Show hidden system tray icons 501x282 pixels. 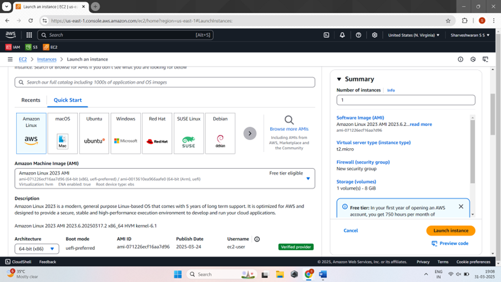[x=426, y=274]
